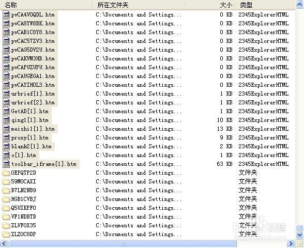Viewport: 304px width, 248px height.
Task: Select the 59MOCAXI folder icon
Action: (6, 181)
